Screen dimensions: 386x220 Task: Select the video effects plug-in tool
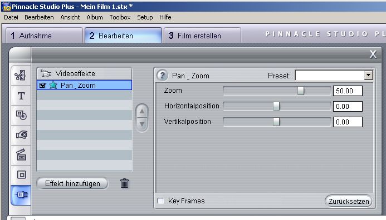[21, 195]
